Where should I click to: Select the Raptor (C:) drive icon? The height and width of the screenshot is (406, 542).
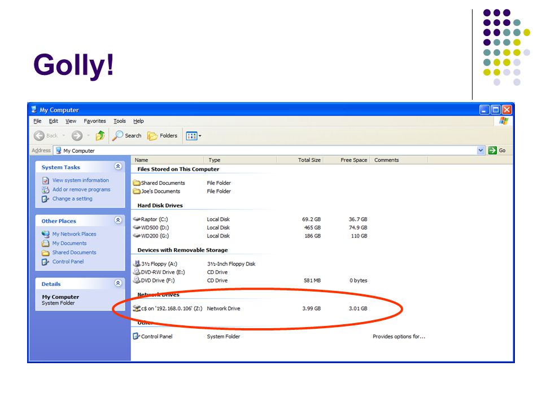tap(137, 219)
